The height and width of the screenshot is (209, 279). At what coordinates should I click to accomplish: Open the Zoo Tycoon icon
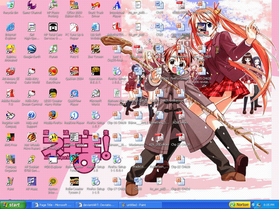click(x=96, y=49)
